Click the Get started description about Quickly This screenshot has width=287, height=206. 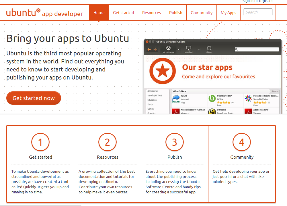(40, 182)
